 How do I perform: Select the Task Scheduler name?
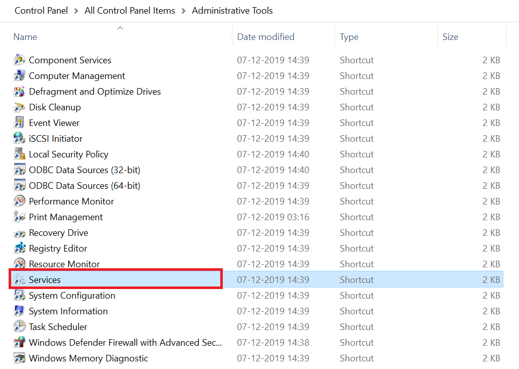(58, 327)
